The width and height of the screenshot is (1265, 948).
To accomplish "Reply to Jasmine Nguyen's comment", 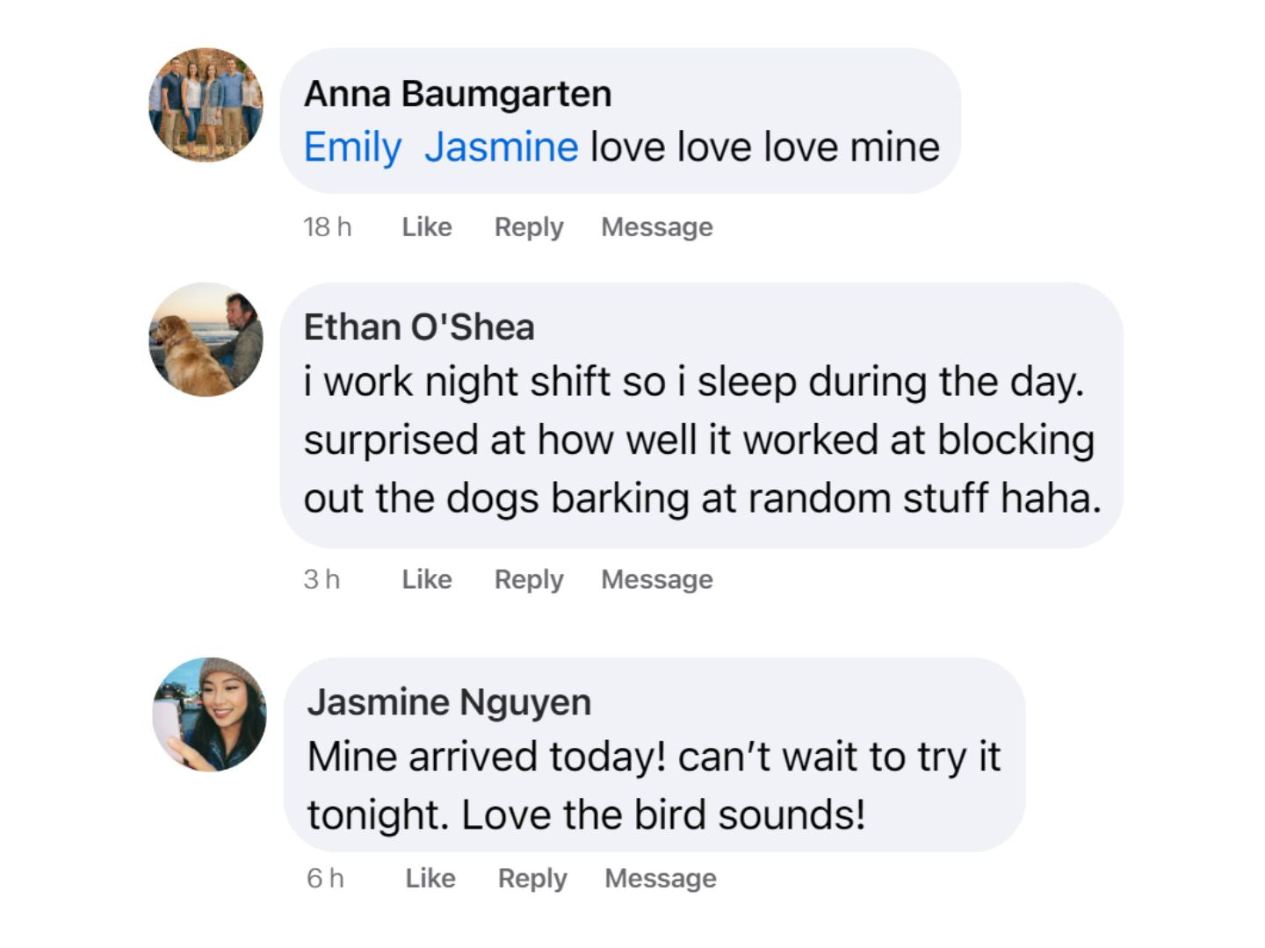I will coord(532,878).
